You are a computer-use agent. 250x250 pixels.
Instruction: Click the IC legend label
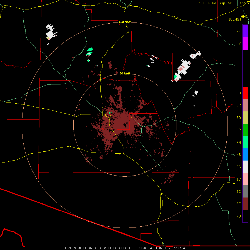click(238, 179)
